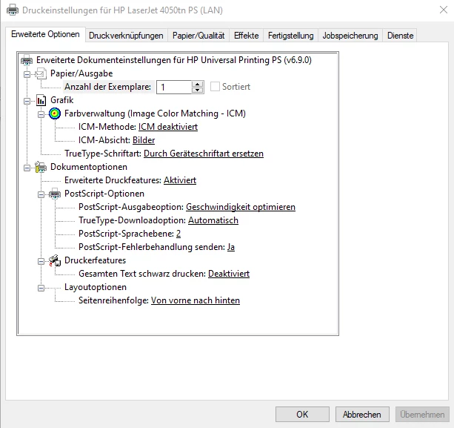Select the Layoutoptionen tree item
The height and width of the screenshot is (428, 454).
point(96,287)
